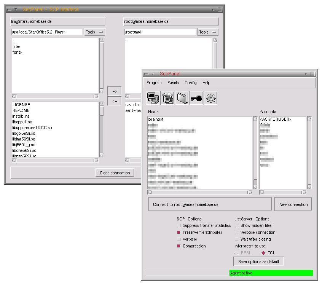Open key management with the key icon
Screen dimensions: 322x284
[x=196, y=98]
